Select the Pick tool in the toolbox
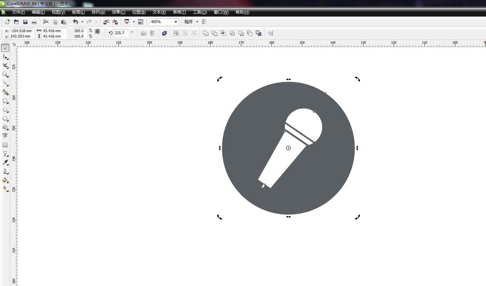 (5, 48)
